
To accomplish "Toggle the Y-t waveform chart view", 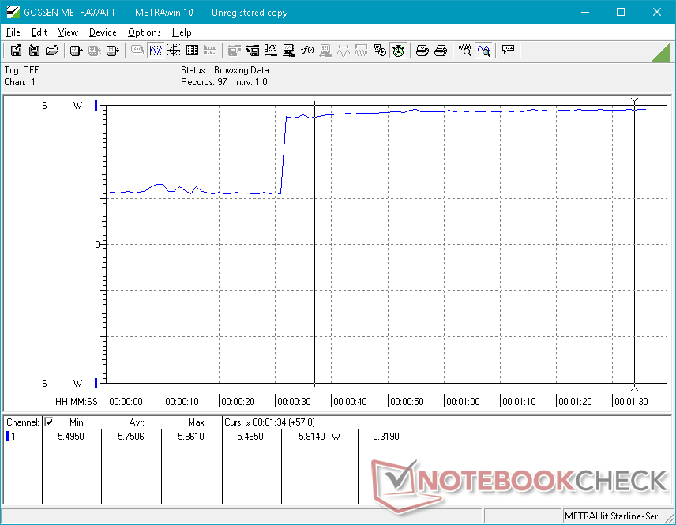I will (x=156, y=51).
